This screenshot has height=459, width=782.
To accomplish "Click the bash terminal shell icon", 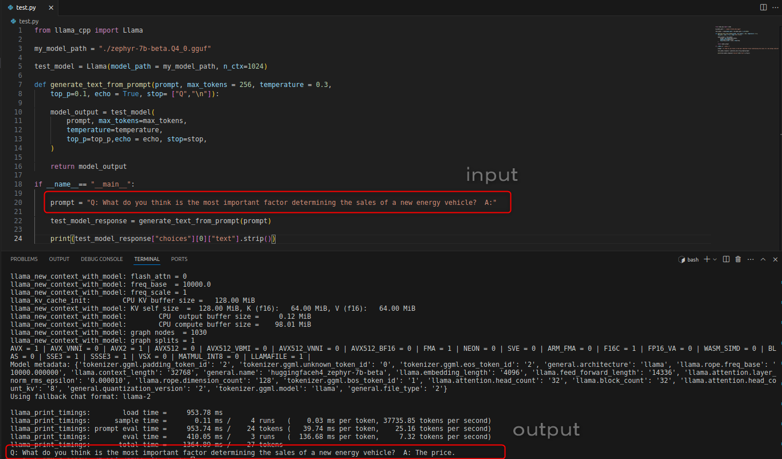I will pos(682,259).
